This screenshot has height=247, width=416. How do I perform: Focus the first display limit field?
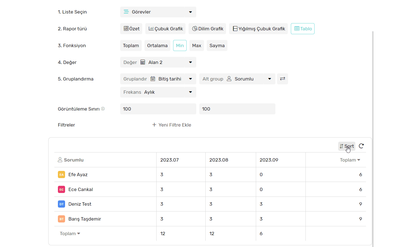coord(158,109)
